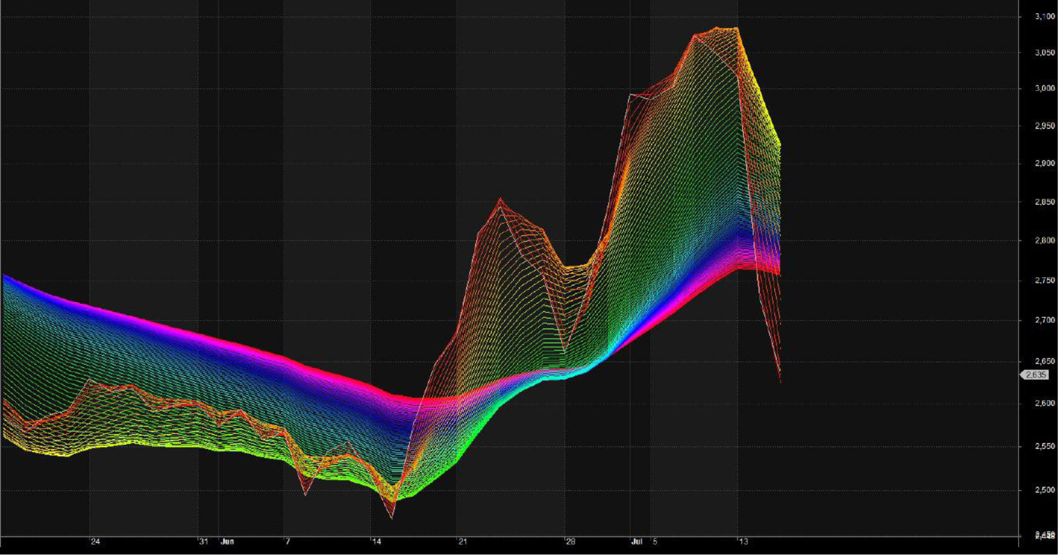Click the 31 date marker on time axis

pyautogui.click(x=204, y=542)
